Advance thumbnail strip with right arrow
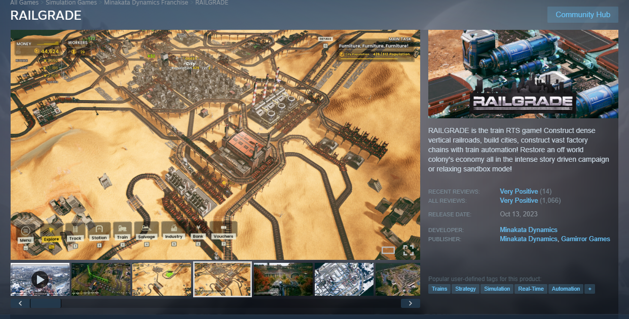 (x=410, y=303)
